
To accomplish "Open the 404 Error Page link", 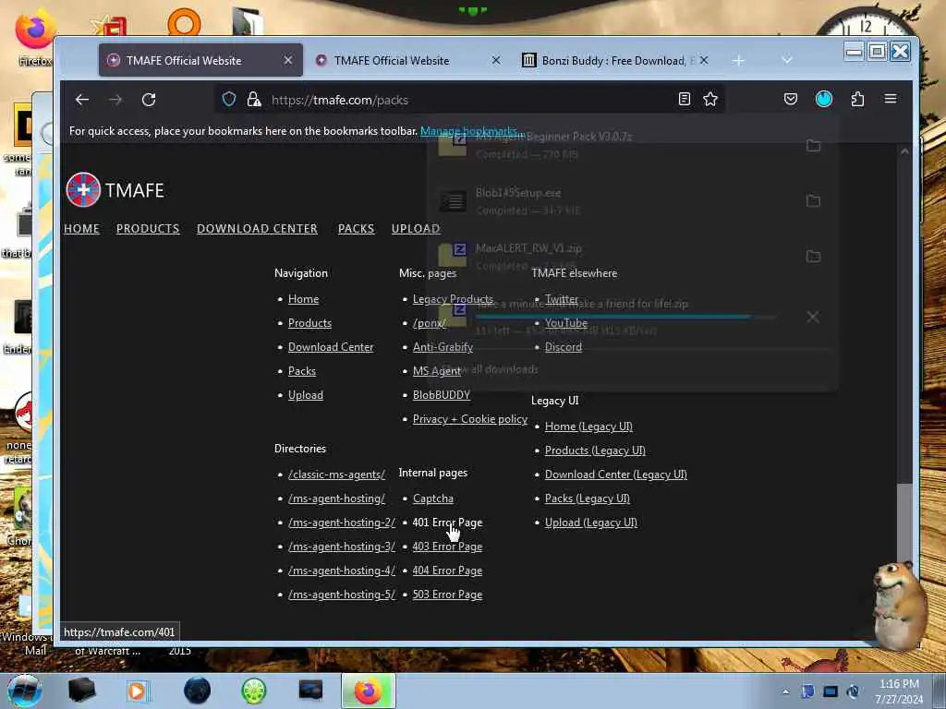I will (x=447, y=571).
